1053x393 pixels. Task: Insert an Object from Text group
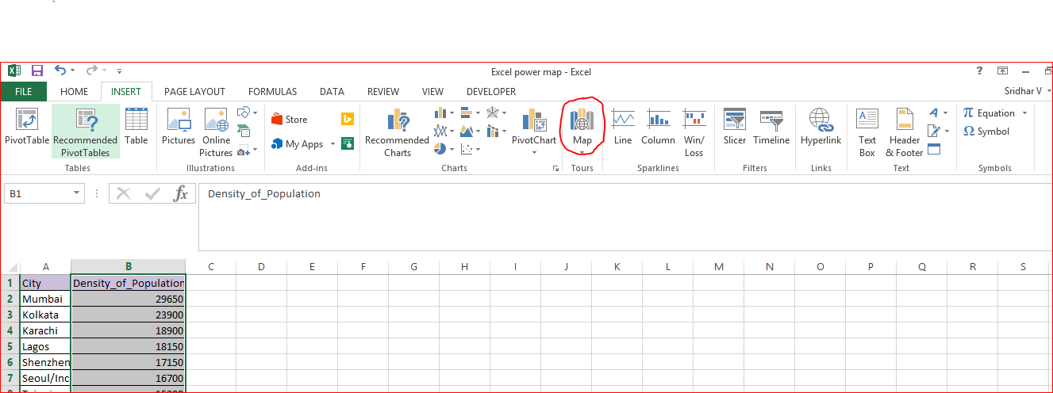click(x=933, y=149)
